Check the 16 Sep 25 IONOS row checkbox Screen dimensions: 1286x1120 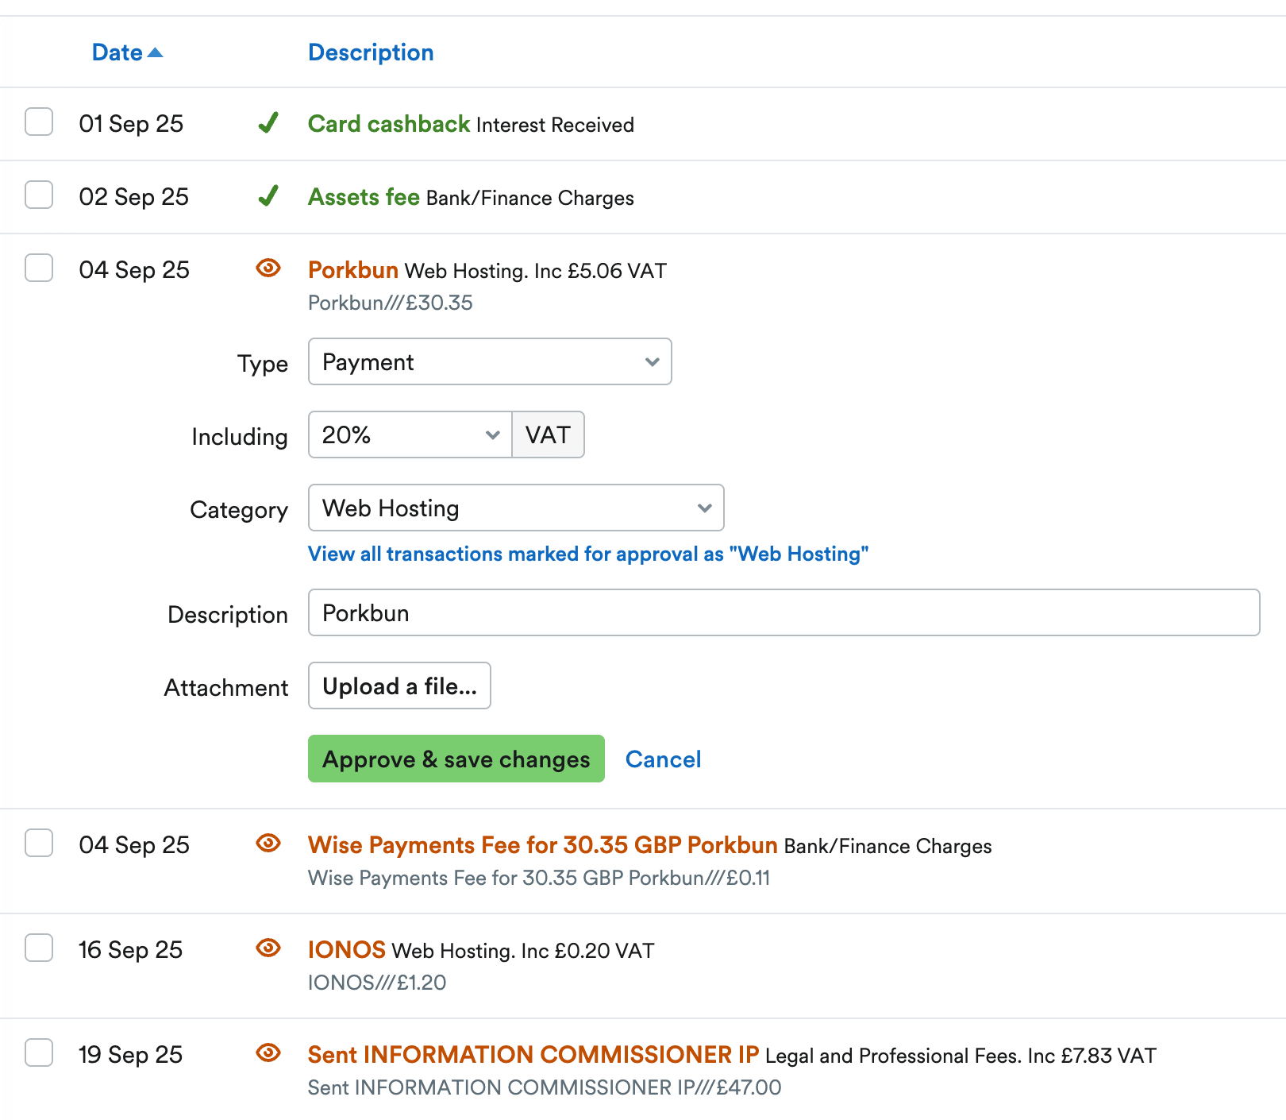[x=39, y=948]
